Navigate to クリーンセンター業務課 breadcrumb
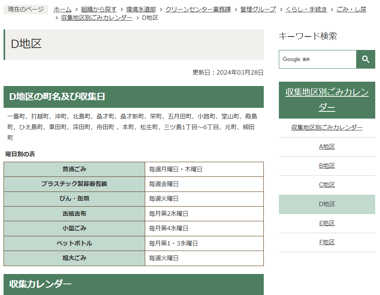 (198, 10)
